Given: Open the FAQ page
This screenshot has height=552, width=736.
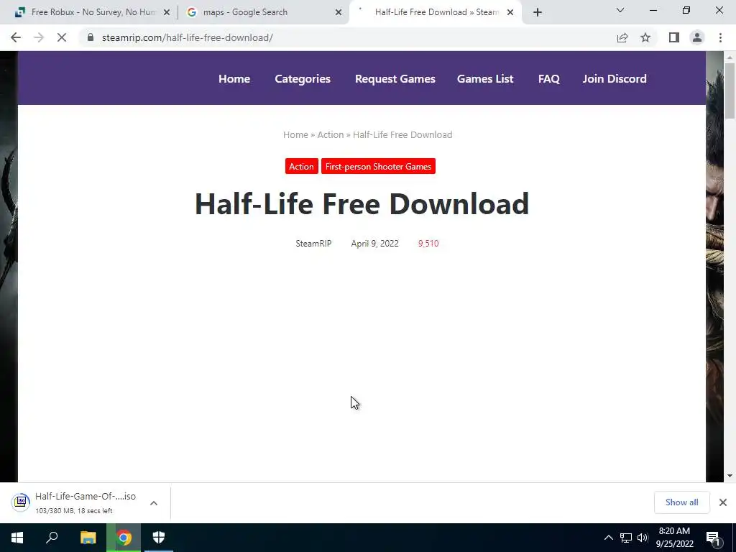Looking at the screenshot, I should [548, 78].
